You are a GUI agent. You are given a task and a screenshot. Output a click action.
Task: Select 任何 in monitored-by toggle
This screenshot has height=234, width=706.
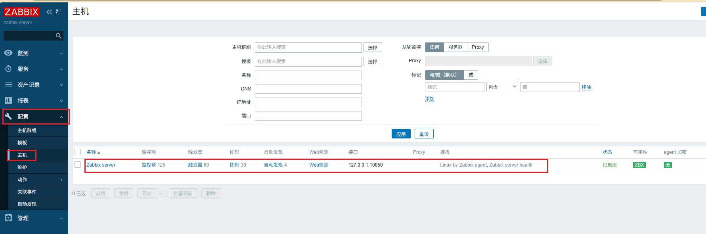434,47
